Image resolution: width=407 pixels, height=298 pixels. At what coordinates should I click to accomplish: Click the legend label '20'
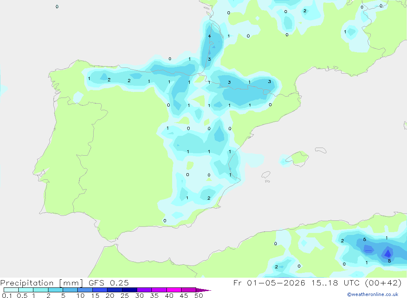coord(110,296)
